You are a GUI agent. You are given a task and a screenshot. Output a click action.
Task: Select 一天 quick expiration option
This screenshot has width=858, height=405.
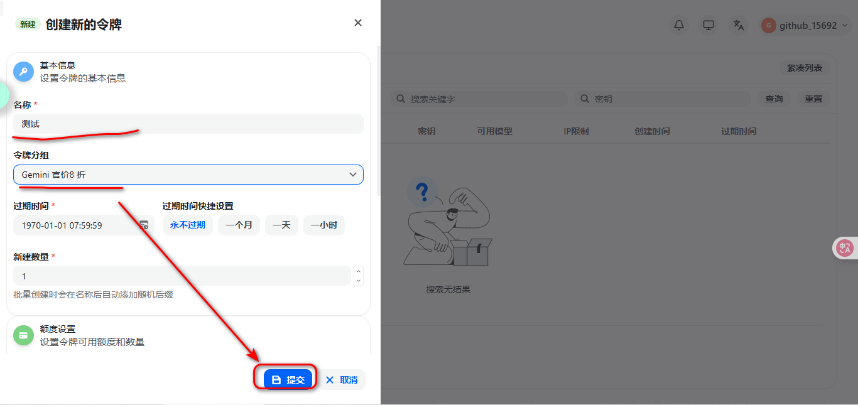tap(281, 225)
